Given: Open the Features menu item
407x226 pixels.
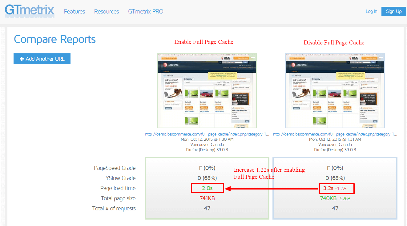Looking at the screenshot, I should [74, 12].
